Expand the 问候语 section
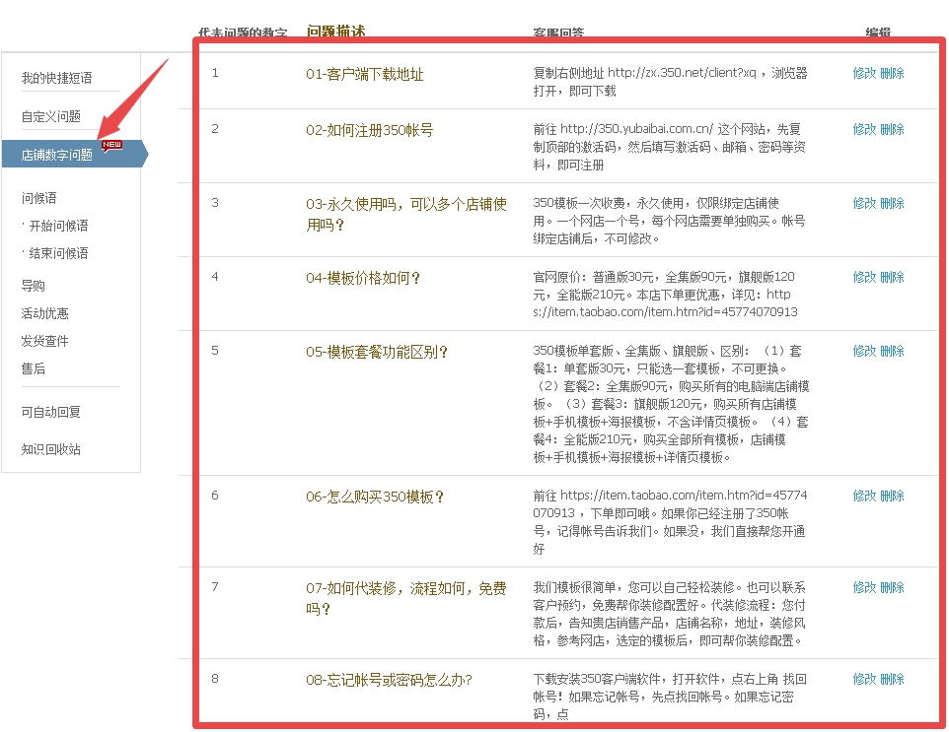This screenshot has width=949, height=732. coord(39,198)
